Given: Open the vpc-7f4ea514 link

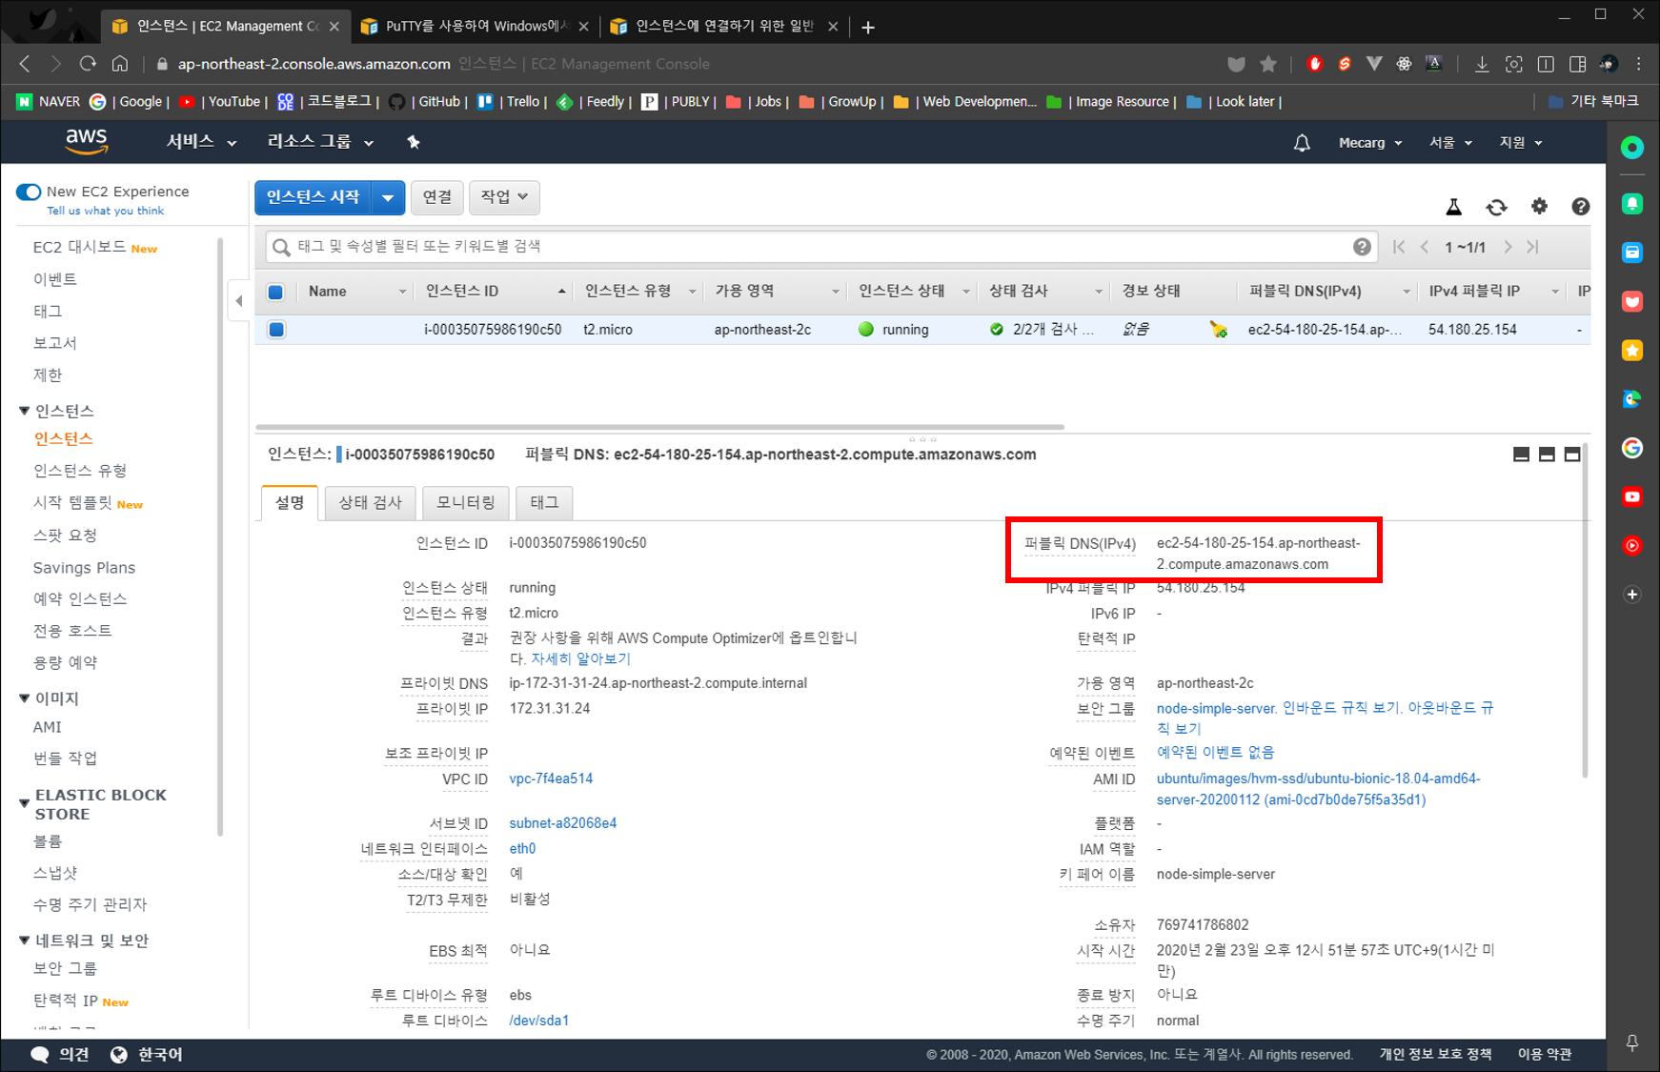Looking at the screenshot, I should click(x=551, y=779).
